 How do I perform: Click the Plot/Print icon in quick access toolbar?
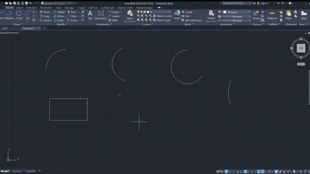[x=27, y=3]
